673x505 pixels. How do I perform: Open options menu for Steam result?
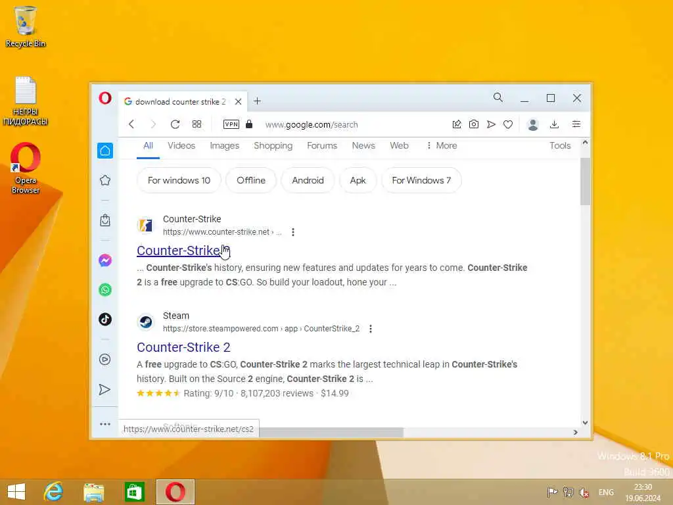371,329
